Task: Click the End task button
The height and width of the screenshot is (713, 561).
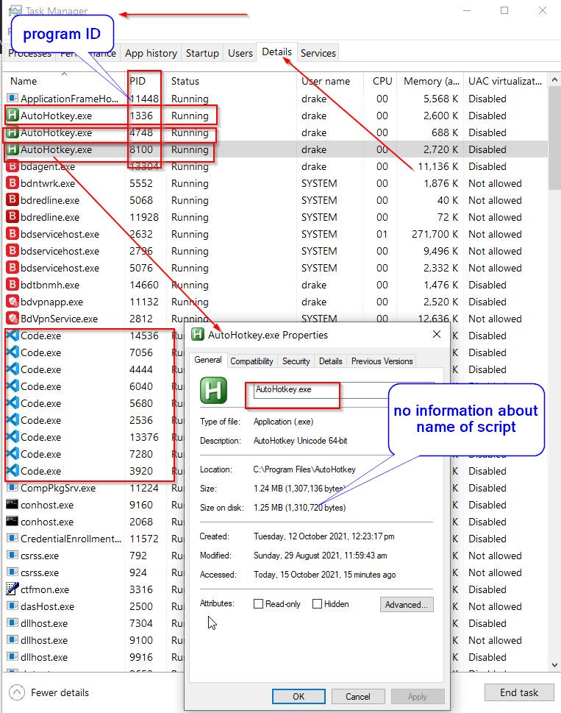Action: pyautogui.click(x=519, y=692)
